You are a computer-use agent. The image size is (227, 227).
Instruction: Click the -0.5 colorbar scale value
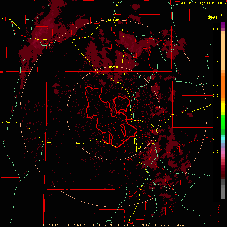tap(215, 174)
